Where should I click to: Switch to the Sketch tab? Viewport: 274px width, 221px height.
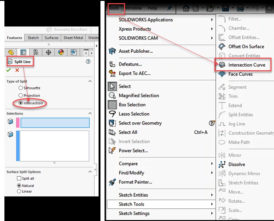[x=33, y=38]
